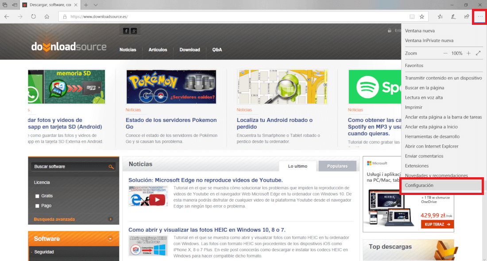Open Como abrir y visualizar fotos HEIC article
The height and width of the screenshot is (261, 487).
(207, 230)
